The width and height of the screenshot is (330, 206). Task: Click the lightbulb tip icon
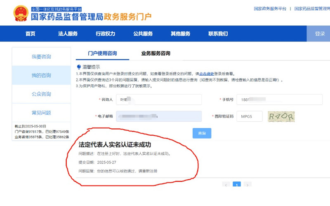(79, 67)
